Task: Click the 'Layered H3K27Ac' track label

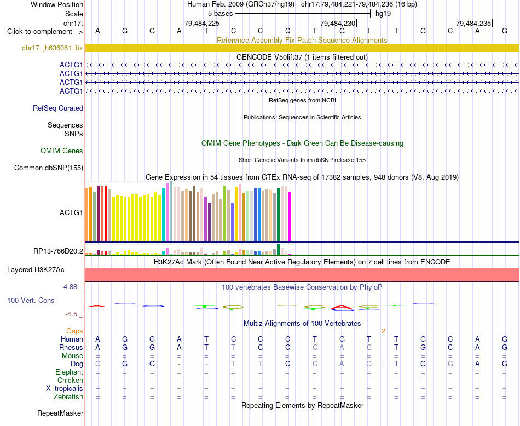Action: (36, 270)
